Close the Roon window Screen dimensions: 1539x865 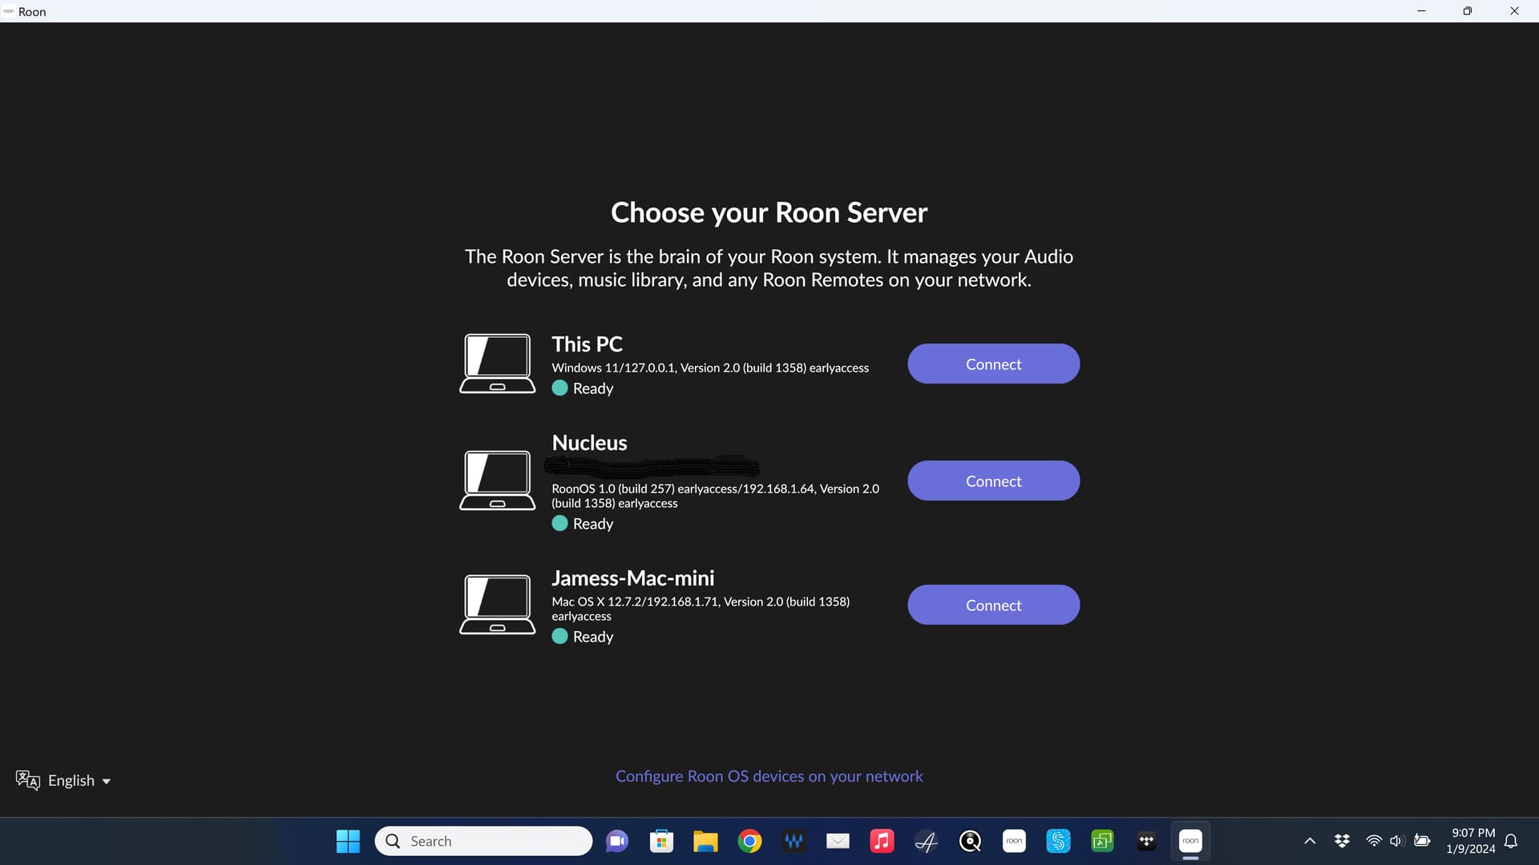1514,11
